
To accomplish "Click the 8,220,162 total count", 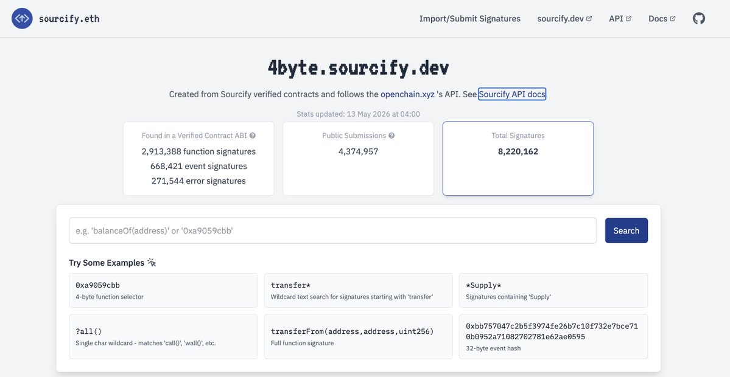I will [518, 151].
